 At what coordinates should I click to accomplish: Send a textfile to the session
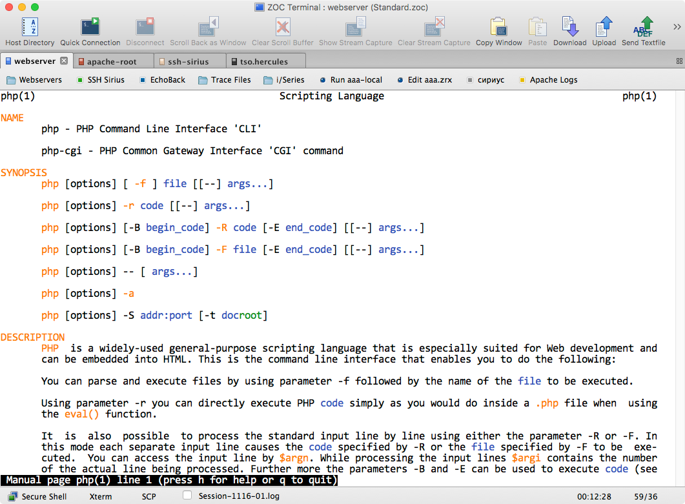click(x=643, y=29)
